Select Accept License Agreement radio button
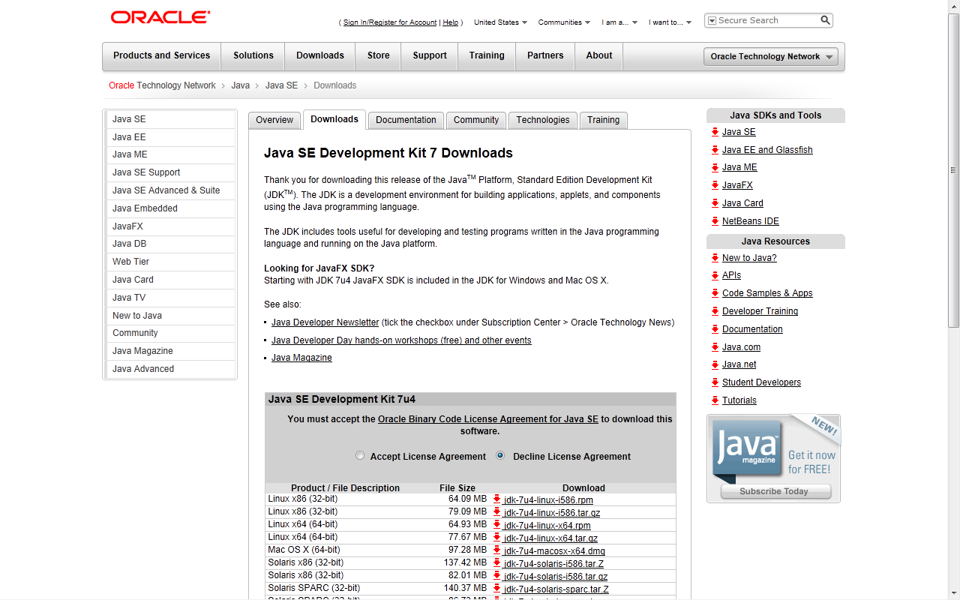 [x=360, y=456]
